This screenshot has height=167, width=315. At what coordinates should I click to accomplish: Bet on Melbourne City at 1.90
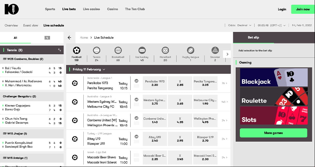(x=205, y=102)
